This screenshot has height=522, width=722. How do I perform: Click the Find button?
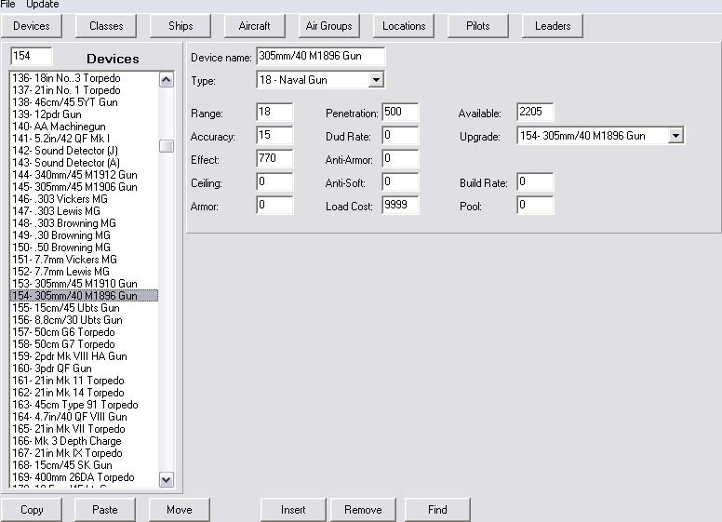pyautogui.click(x=437, y=510)
